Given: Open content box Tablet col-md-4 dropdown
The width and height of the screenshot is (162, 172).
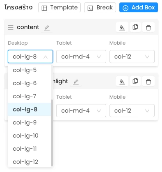Looking at the screenshot, I should (x=81, y=57).
